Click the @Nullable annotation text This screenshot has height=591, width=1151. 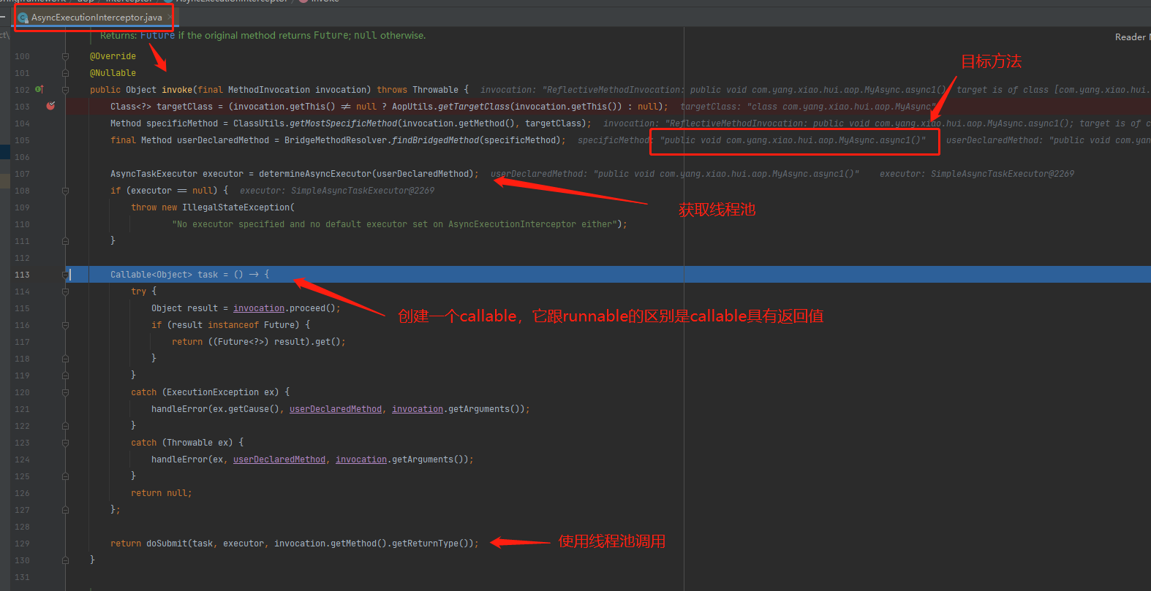[x=113, y=73]
